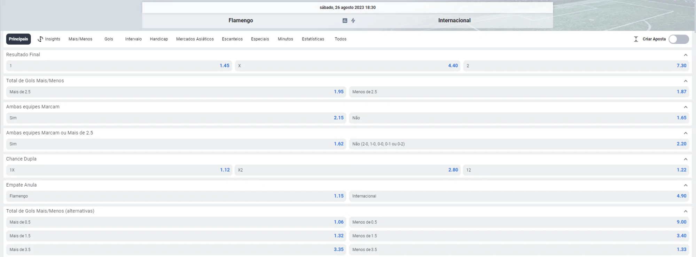Click the Internacional team name in header
This screenshot has width=696, height=257.
(x=454, y=21)
